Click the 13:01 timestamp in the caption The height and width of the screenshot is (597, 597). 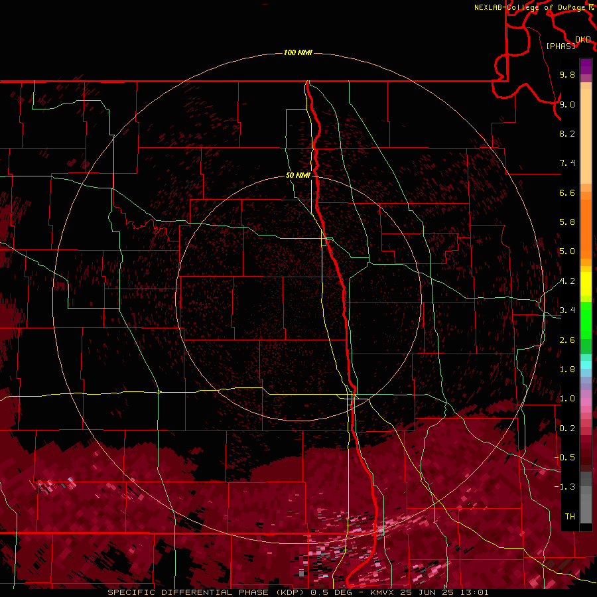[473, 592]
